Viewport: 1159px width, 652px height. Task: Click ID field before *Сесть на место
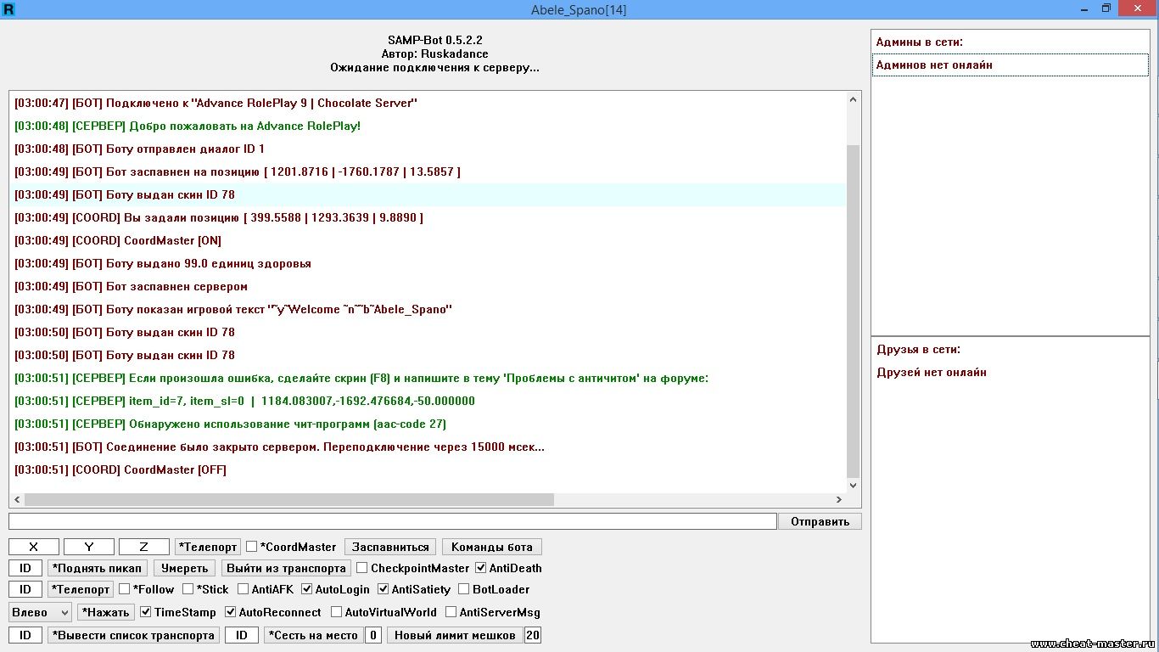[x=241, y=635]
